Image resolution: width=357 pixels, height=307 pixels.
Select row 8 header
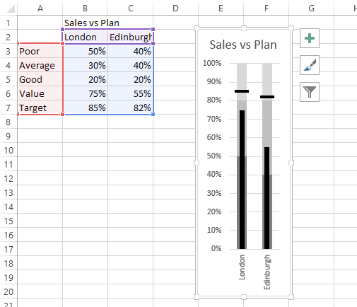coord(8,122)
